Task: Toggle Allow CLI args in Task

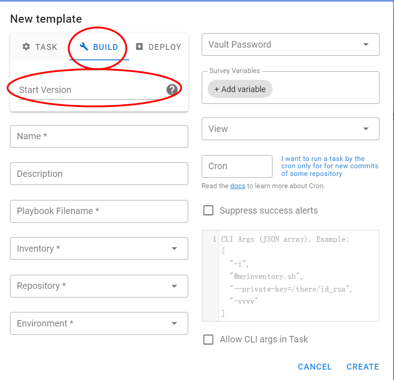Action: click(209, 339)
